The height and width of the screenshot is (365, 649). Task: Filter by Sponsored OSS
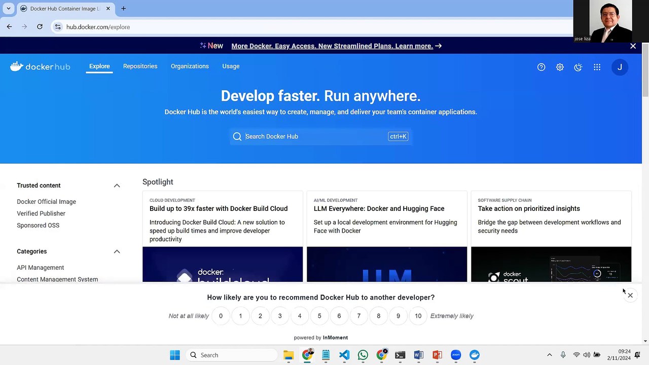click(x=38, y=225)
